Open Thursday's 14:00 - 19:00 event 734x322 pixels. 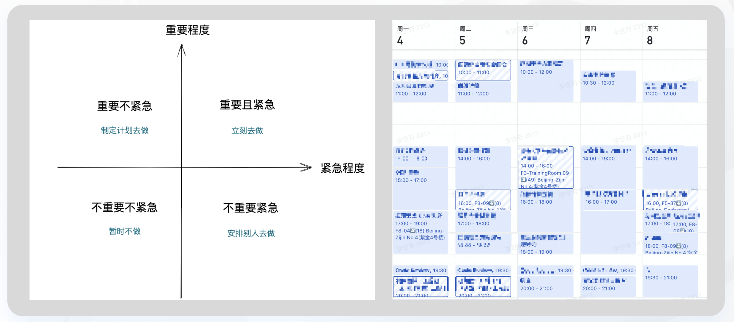pyautogui.click(x=608, y=167)
